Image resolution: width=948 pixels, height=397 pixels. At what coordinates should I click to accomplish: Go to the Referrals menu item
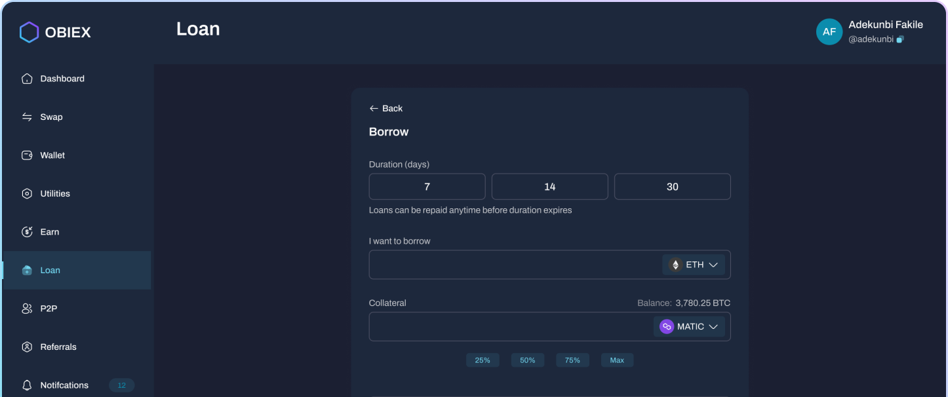click(x=58, y=347)
